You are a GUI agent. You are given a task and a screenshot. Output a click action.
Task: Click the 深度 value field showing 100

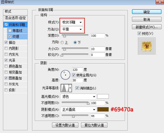point(97,36)
